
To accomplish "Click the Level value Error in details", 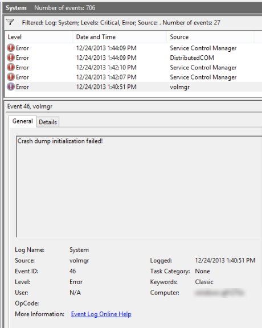I will (x=76, y=282).
